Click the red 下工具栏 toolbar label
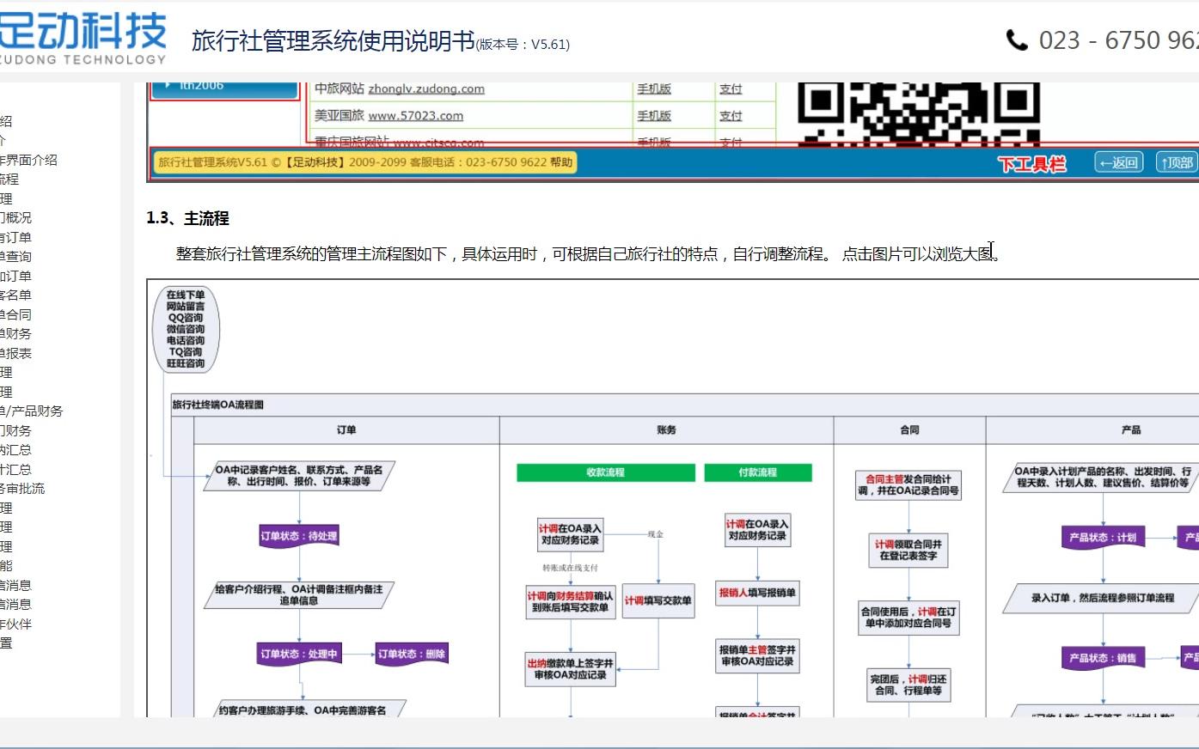This screenshot has width=1199, height=749. [x=1034, y=163]
